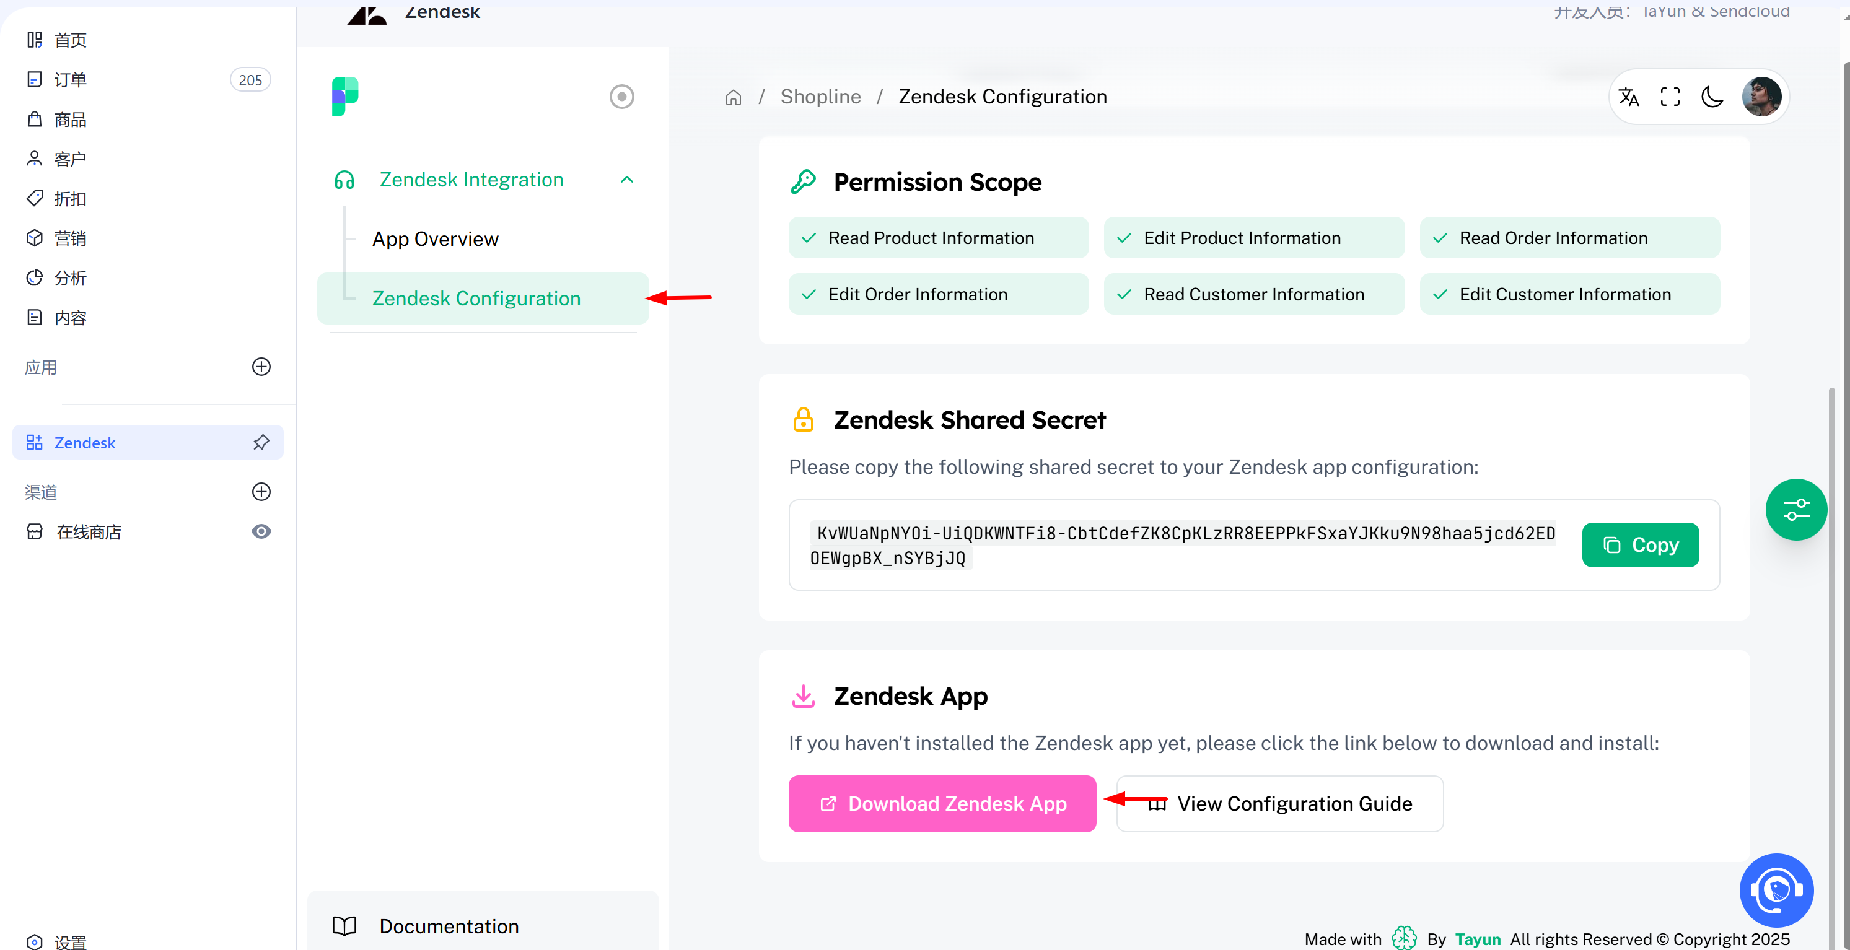Viewport: 1850px width, 950px height.
Task: Toggle the pin icon beside Zendesk
Action: pos(261,442)
